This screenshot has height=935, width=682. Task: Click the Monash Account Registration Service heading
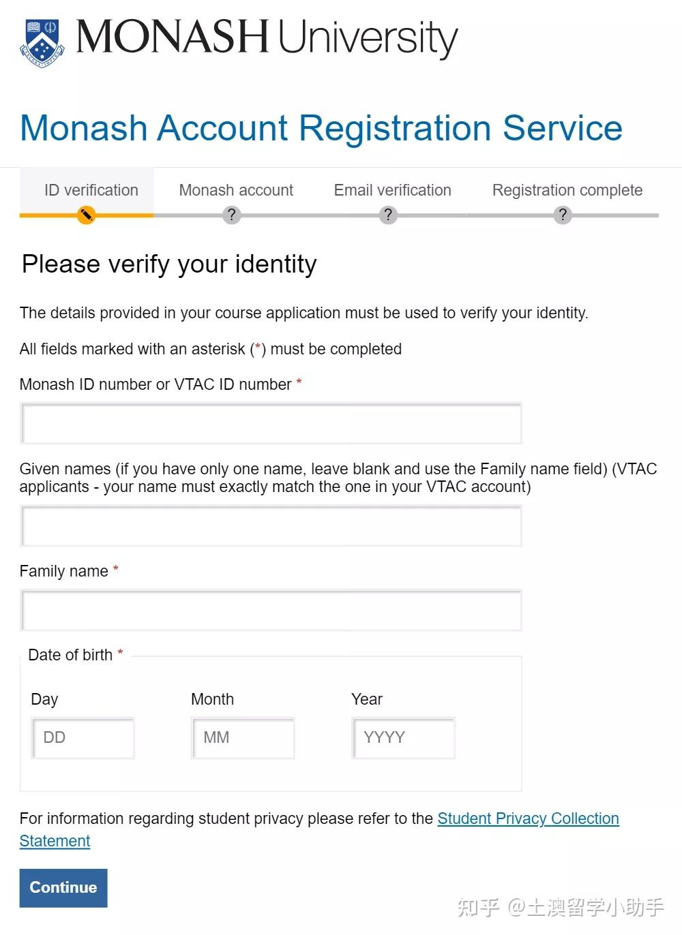[321, 128]
